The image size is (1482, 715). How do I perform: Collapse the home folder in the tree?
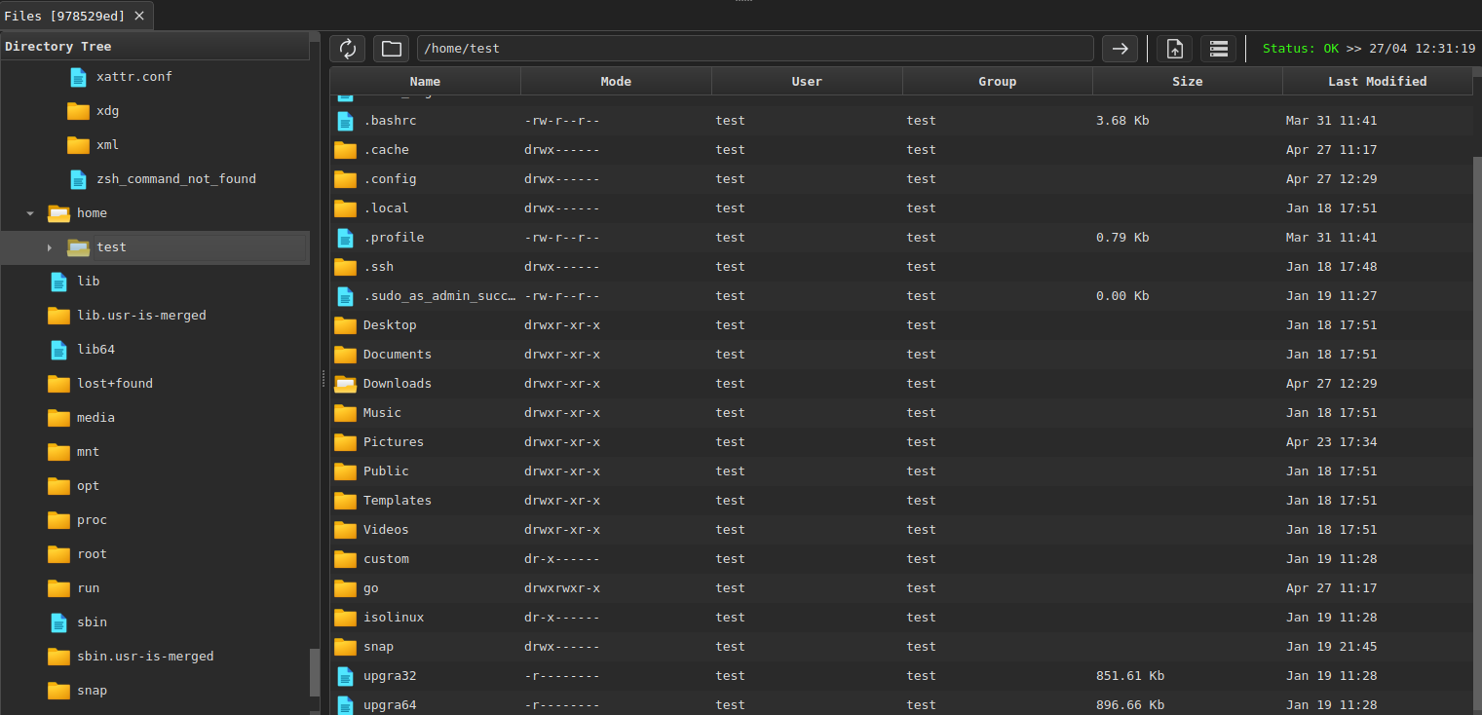tap(30, 213)
